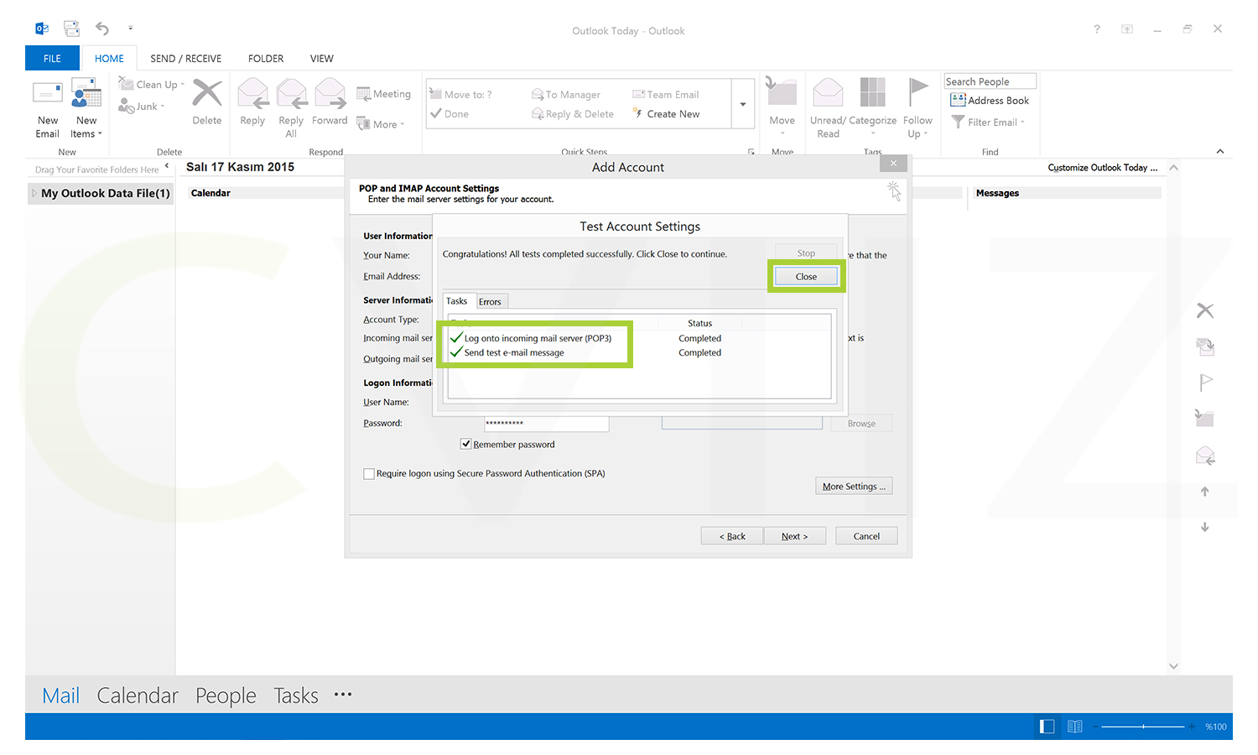Viewport: 1258px width, 755px height.
Task: Switch to Normal view status icon
Action: (x=1047, y=726)
